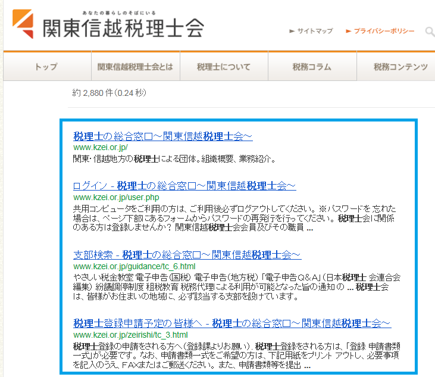435x377 pixels.
Task: Click the 約 2,880 件 result count text
Action: pos(109,93)
